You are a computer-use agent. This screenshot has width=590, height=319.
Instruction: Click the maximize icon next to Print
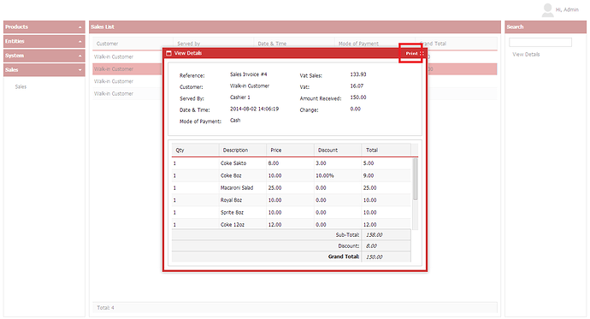pos(422,53)
